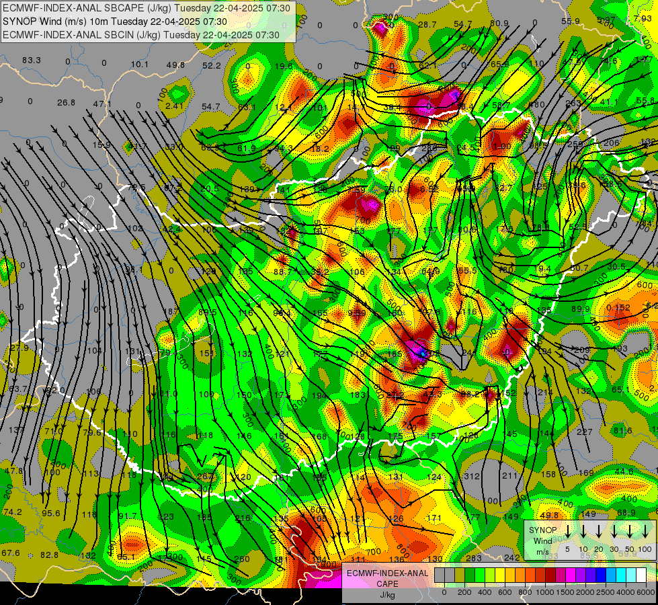
Task: Pick the purple swatch left of 2000
Action: tap(580, 575)
